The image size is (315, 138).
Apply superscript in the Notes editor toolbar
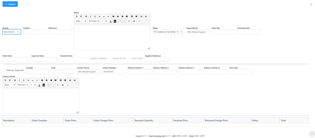[x=108, y=16]
